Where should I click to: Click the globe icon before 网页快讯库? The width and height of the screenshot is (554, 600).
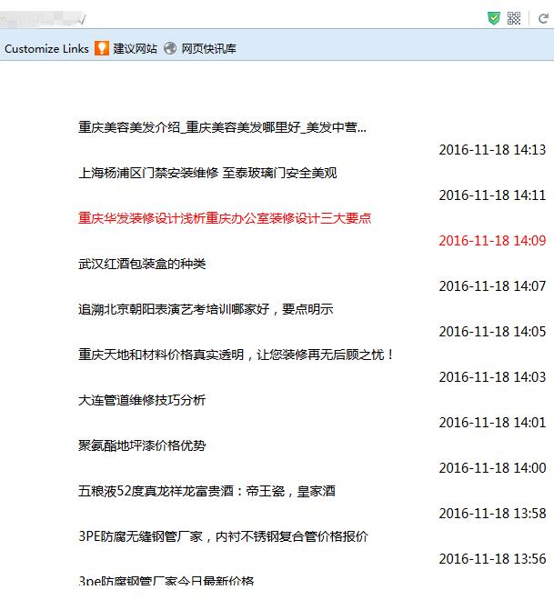tap(170, 48)
